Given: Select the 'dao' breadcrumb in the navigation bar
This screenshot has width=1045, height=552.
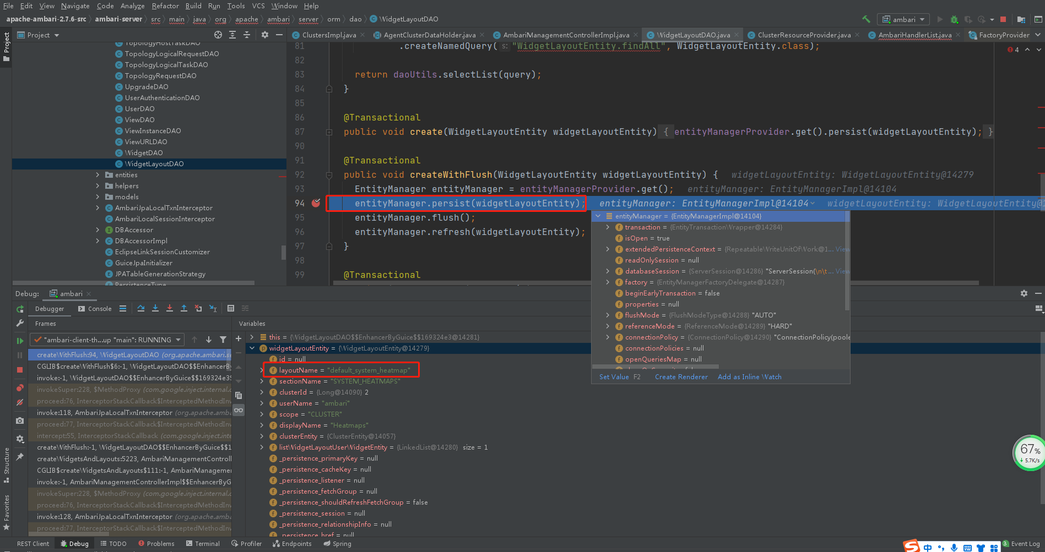Looking at the screenshot, I should (355, 19).
